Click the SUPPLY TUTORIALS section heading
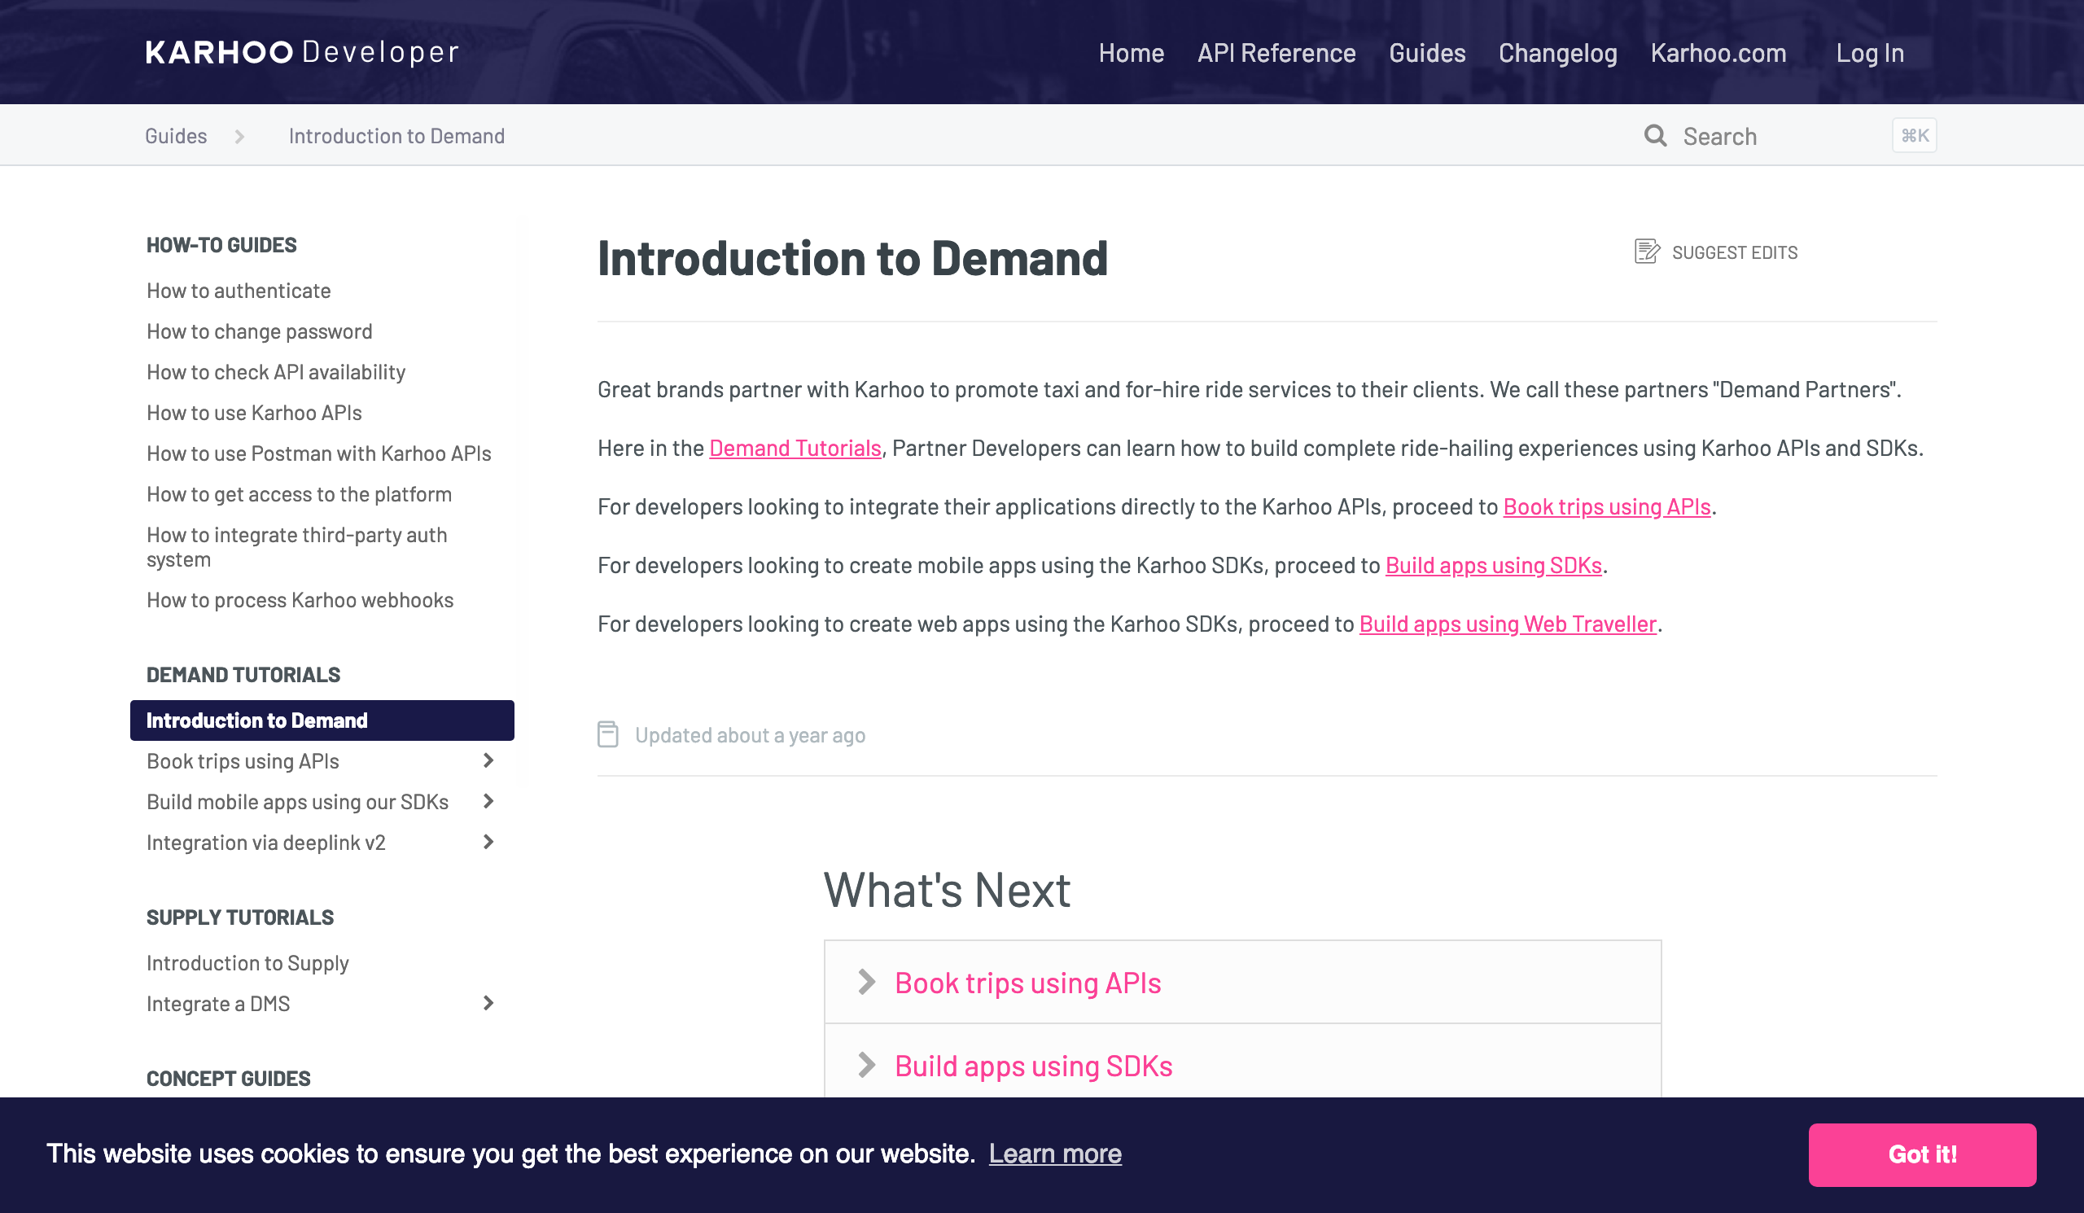This screenshot has width=2084, height=1213. (x=240, y=917)
